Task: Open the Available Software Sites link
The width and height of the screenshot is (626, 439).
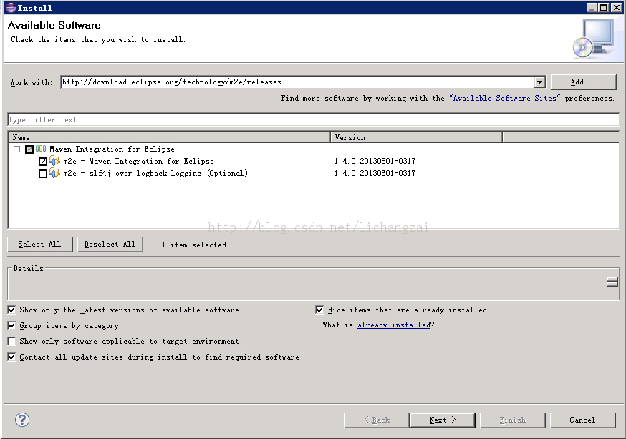Action: pyautogui.click(x=504, y=99)
